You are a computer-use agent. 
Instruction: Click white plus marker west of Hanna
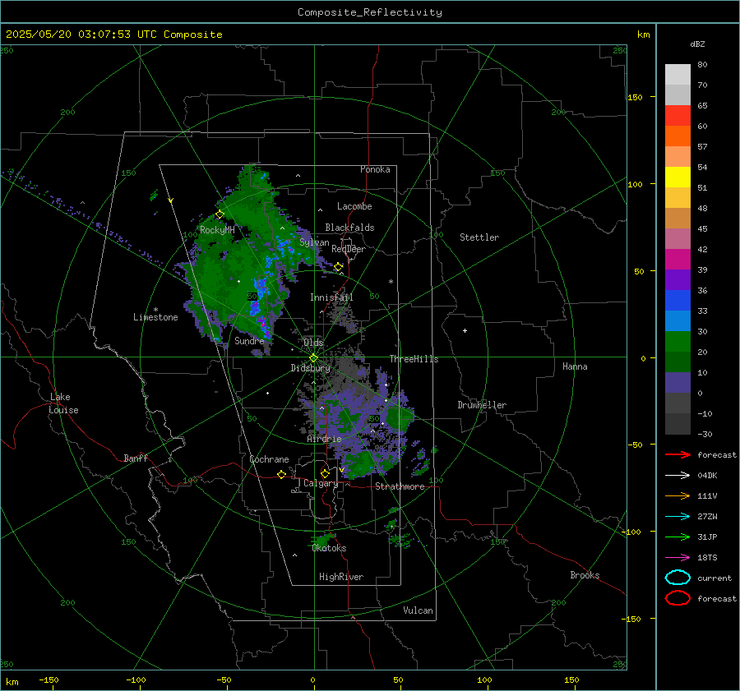[x=465, y=330]
